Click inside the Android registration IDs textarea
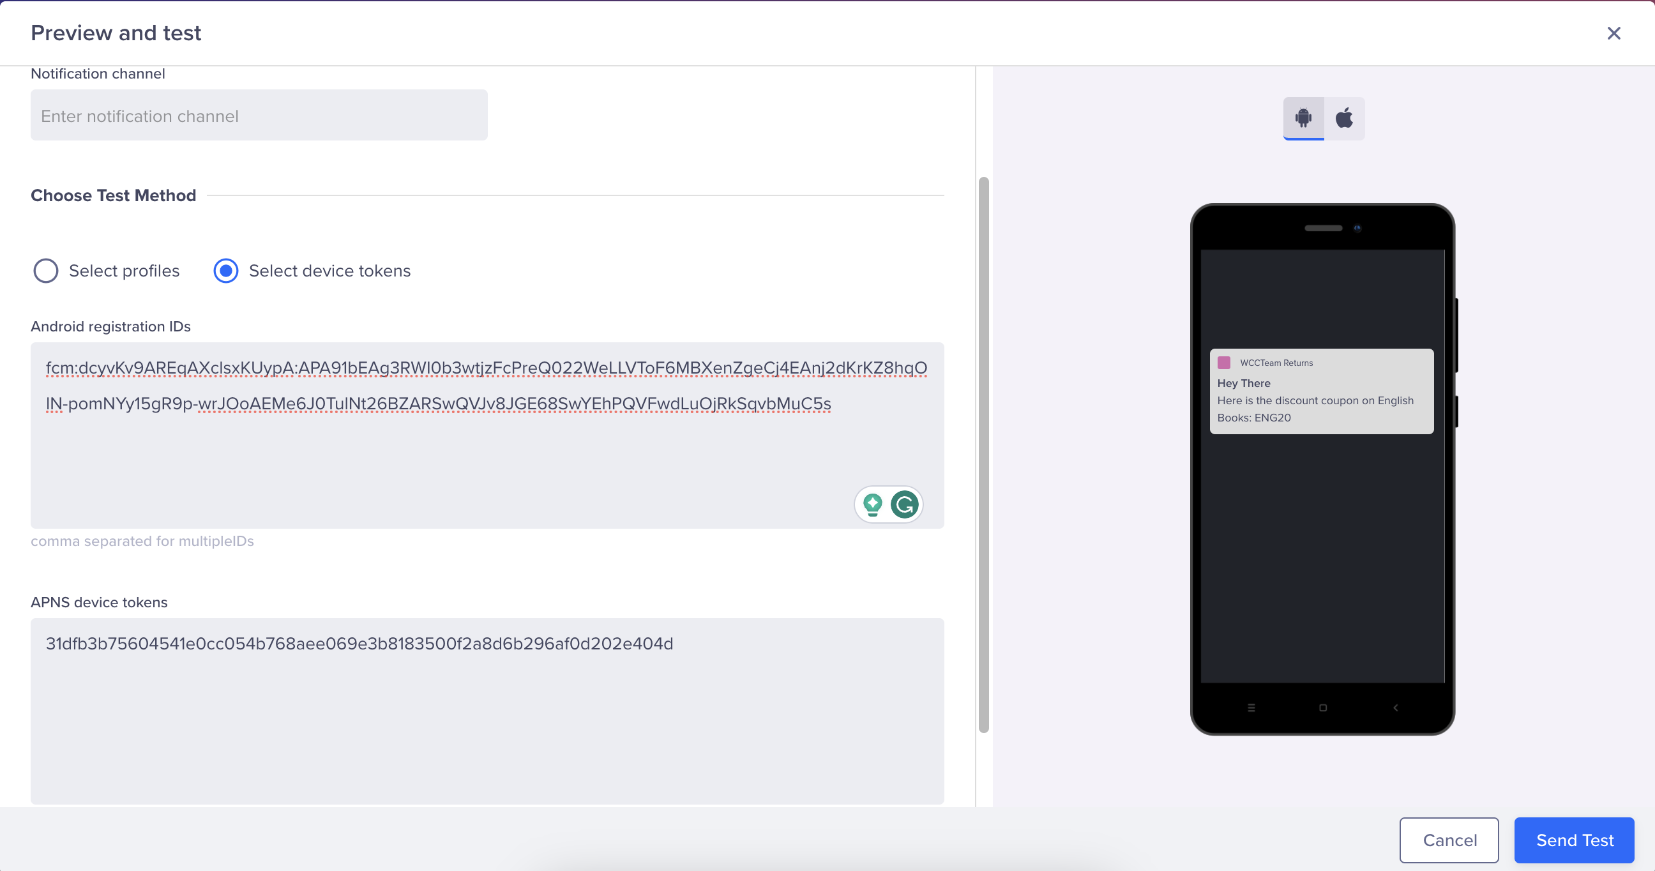This screenshot has height=871, width=1655. click(487, 435)
